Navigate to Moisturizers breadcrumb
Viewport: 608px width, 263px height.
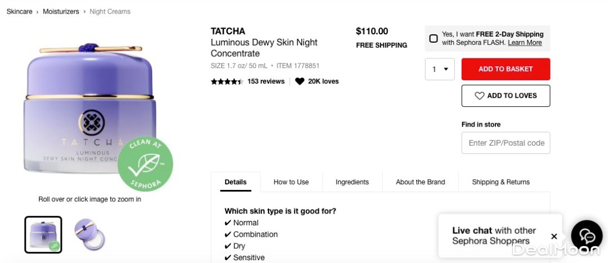point(61,11)
